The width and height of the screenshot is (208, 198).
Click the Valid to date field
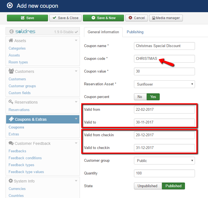[x=164, y=122]
